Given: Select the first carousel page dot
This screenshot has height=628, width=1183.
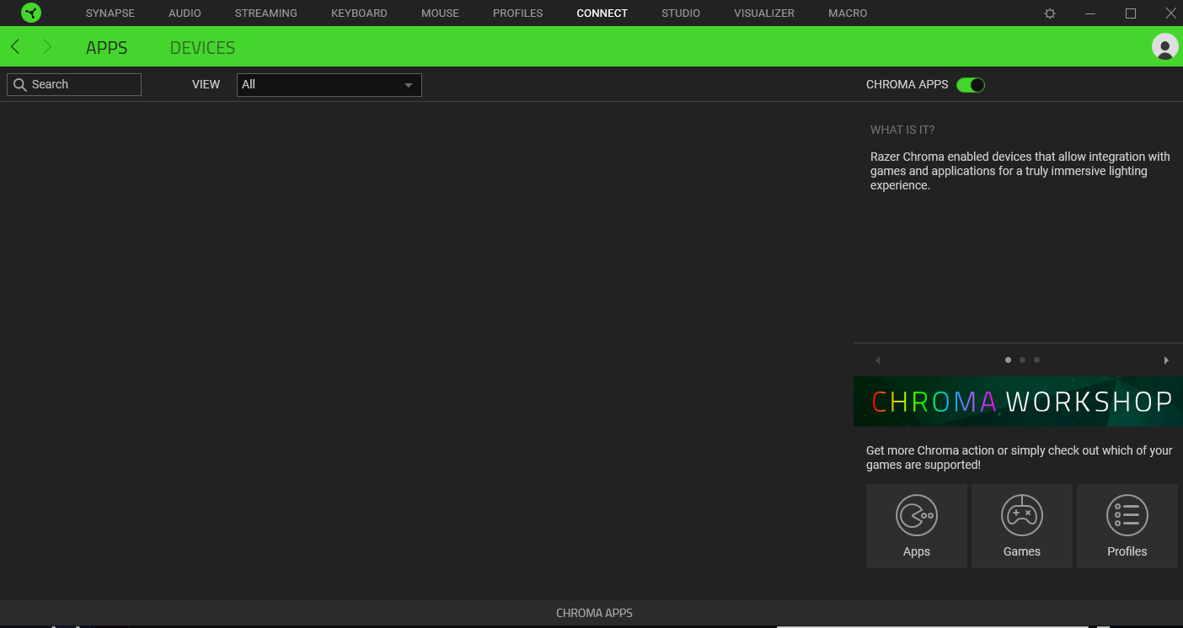Looking at the screenshot, I should 1008,360.
